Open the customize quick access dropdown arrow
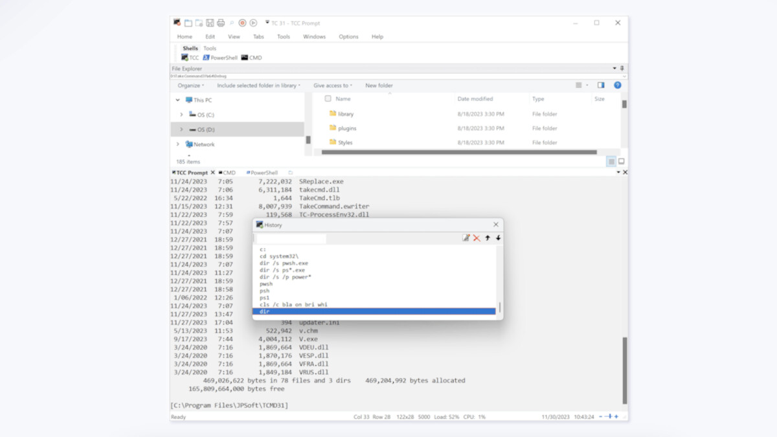The height and width of the screenshot is (437, 777). (267, 23)
